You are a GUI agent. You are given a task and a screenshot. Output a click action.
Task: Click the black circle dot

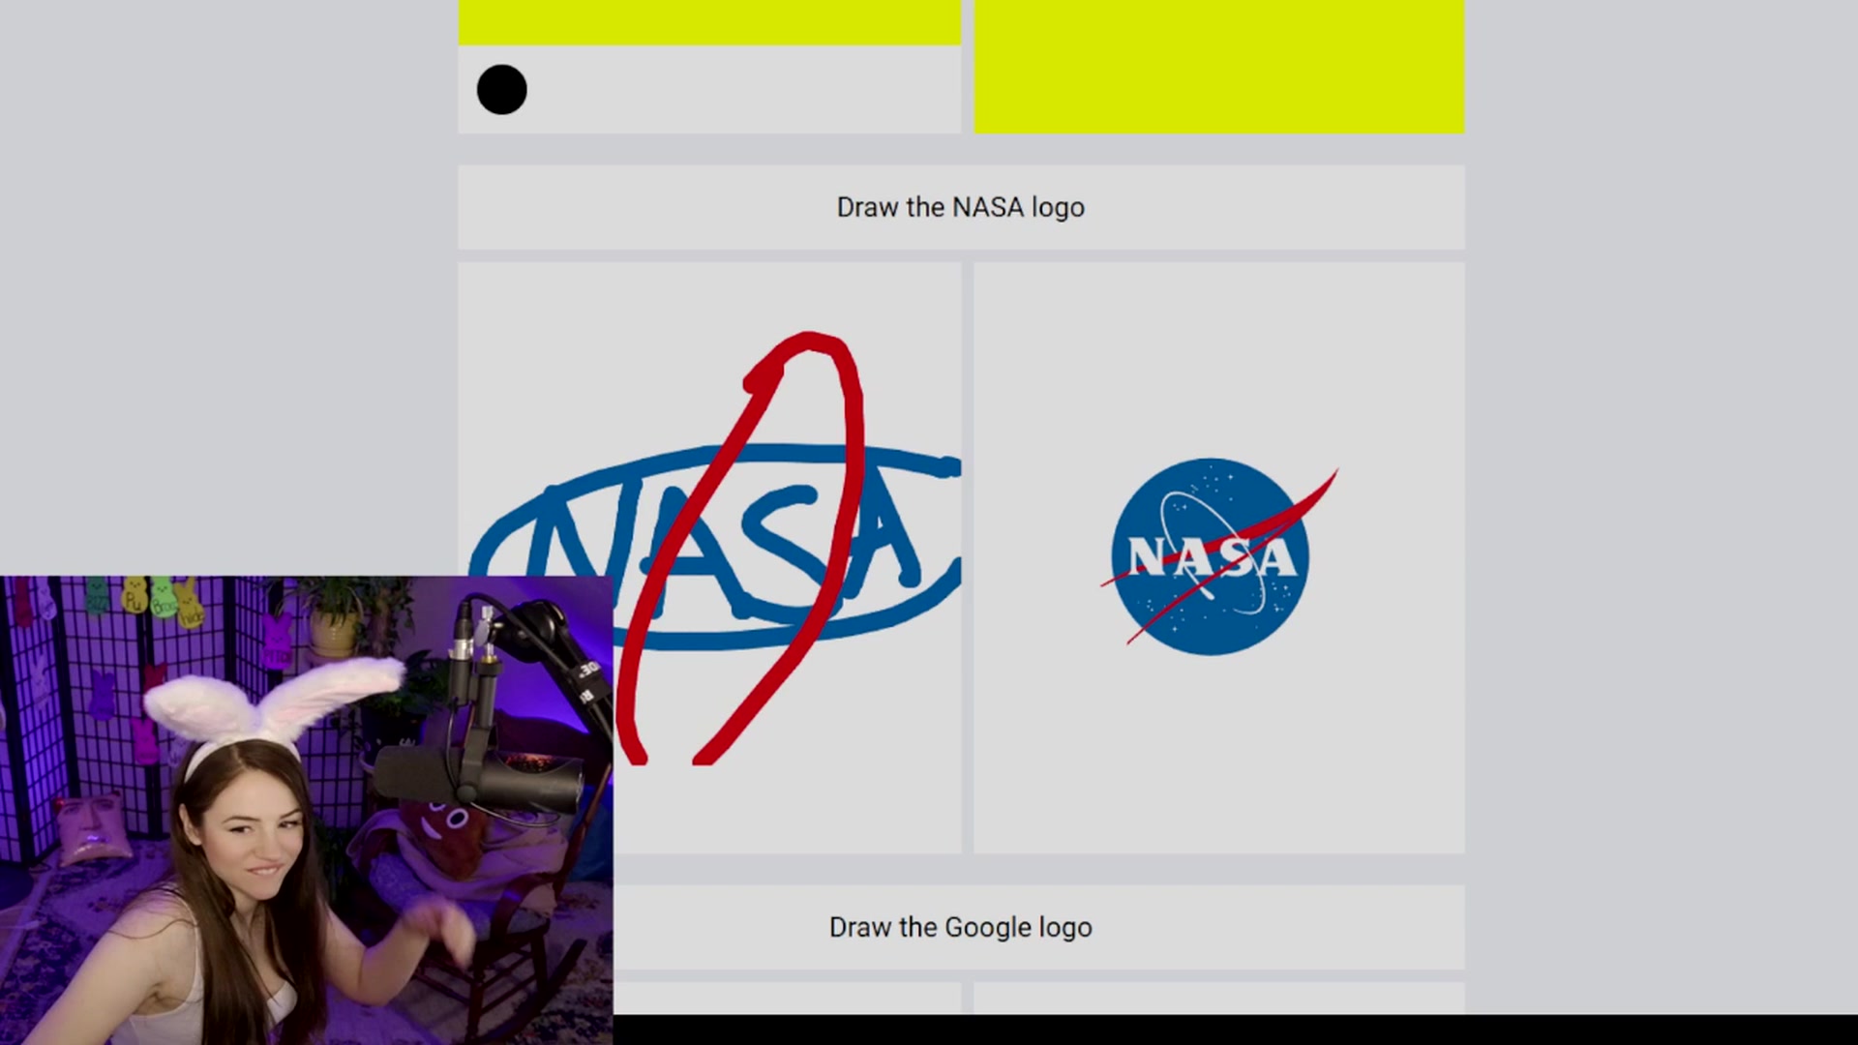pyautogui.click(x=501, y=90)
